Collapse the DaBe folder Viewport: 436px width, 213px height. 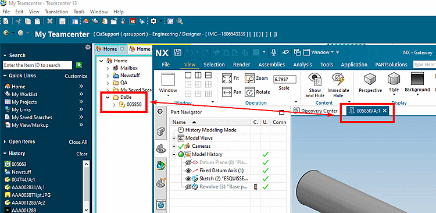(108, 97)
